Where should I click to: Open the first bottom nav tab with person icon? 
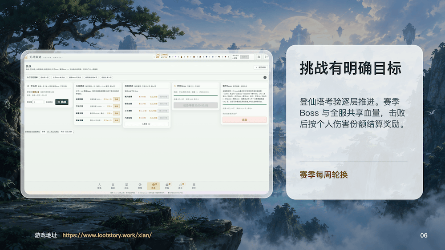(x=99, y=186)
